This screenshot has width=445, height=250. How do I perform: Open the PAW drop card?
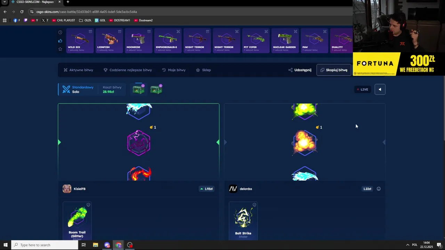[314, 41]
